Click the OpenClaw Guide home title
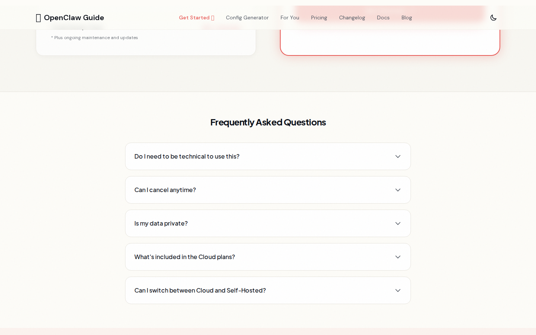Viewport: 536px width, 335px height. [x=74, y=17]
